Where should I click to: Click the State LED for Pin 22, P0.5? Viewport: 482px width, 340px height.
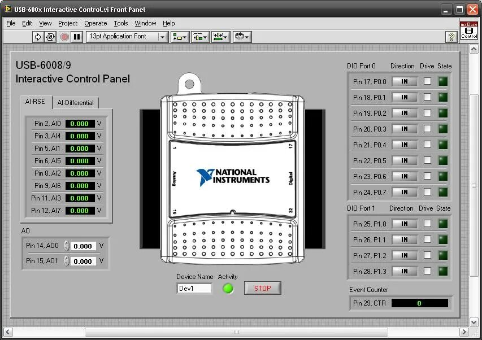pos(443,160)
